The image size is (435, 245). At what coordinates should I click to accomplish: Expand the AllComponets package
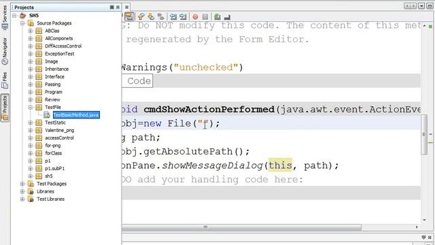(31, 38)
